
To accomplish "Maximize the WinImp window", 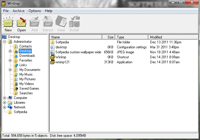I will [x=181, y=2].
